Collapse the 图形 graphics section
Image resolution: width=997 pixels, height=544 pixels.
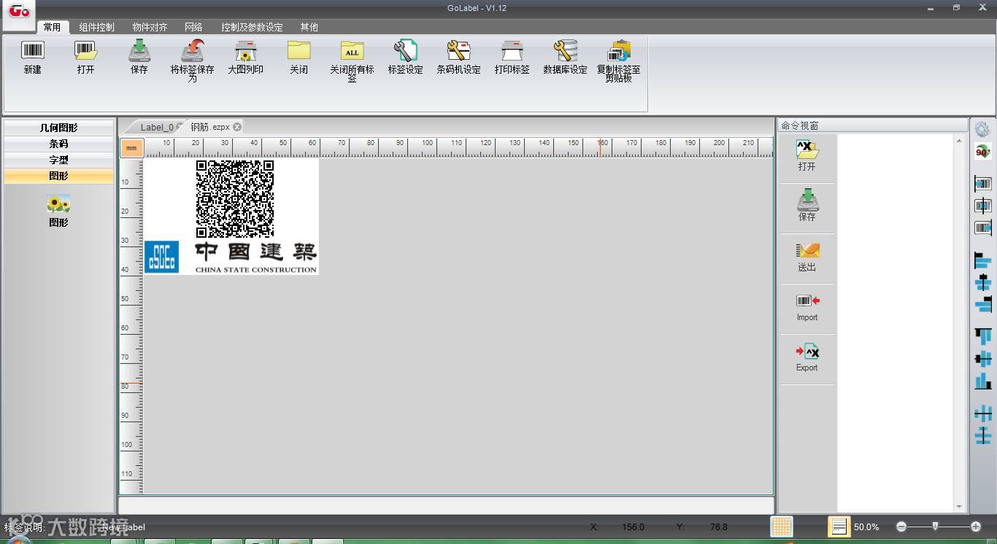tap(58, 176)
